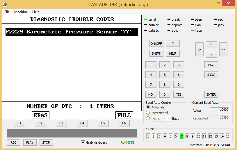237x150 pixels.
Task: Open the File menu
Action: tap(7, 12)
